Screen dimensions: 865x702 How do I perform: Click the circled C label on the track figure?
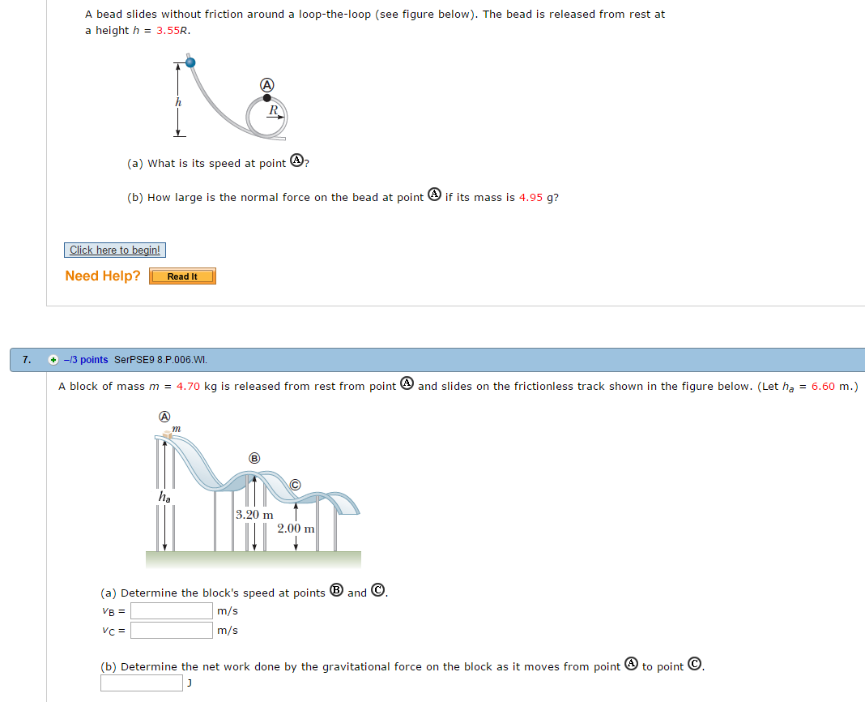295,484
